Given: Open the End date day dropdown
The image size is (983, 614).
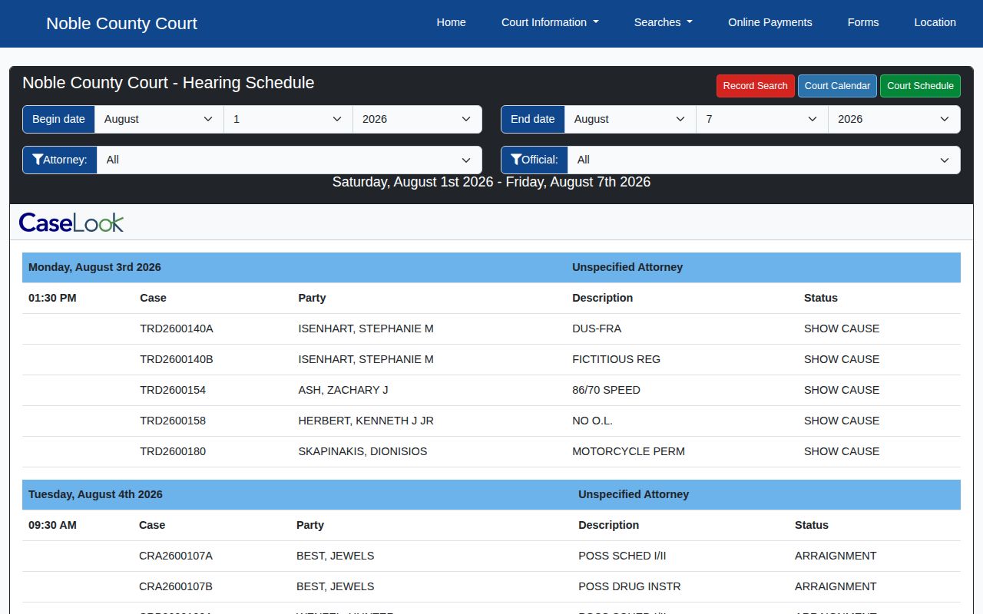Looking at the screenshot, I should tap(763, 119).
